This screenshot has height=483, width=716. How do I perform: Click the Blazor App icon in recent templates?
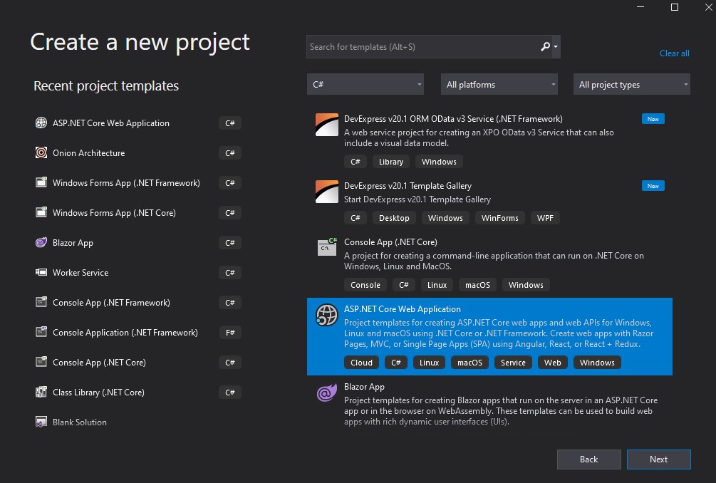click(x=41, y=243)
